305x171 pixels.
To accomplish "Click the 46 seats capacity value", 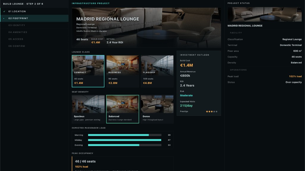I will [297, 57].
